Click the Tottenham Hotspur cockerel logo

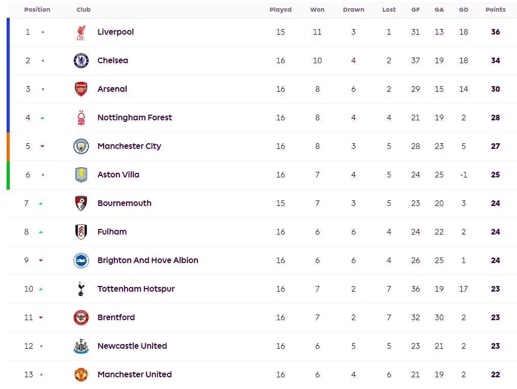[x=81, y=289]
